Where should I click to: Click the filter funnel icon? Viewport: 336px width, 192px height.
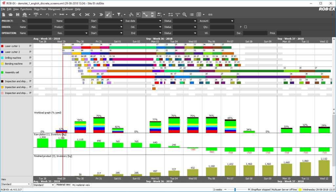coord(119,15)
